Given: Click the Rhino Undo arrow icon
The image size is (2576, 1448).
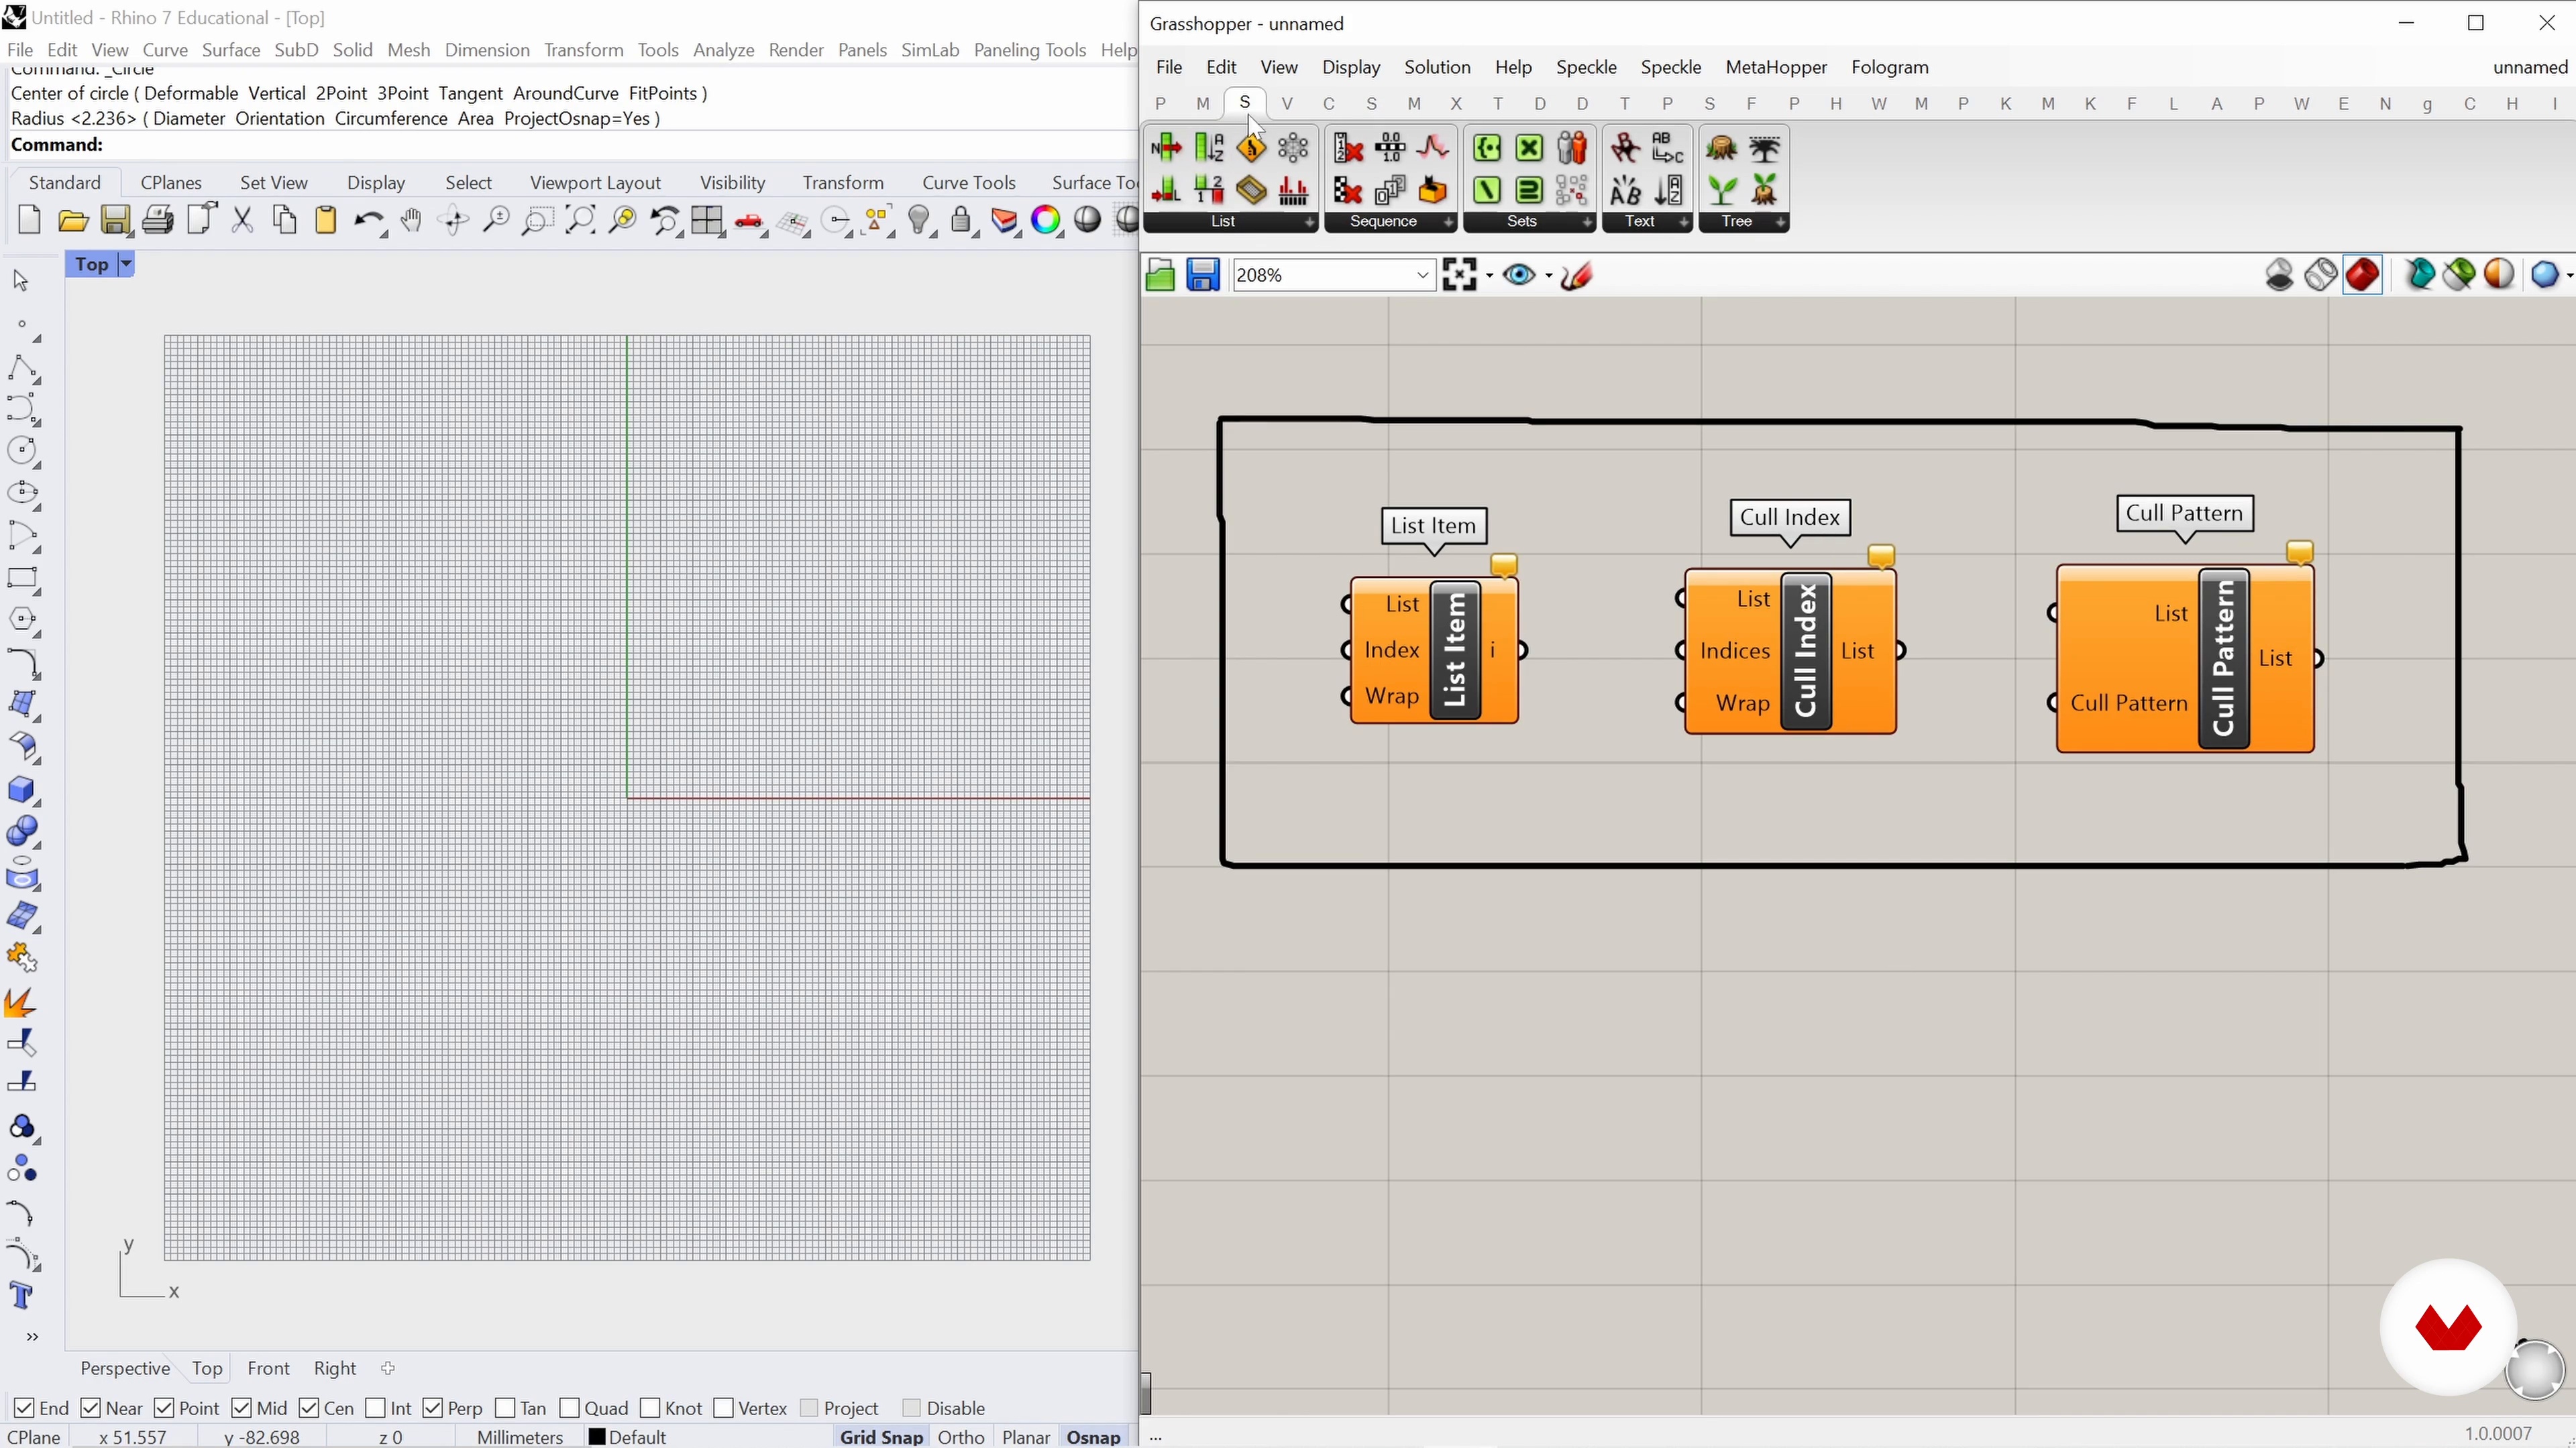Looking at the screenshot, I should (x=369, y=221).
